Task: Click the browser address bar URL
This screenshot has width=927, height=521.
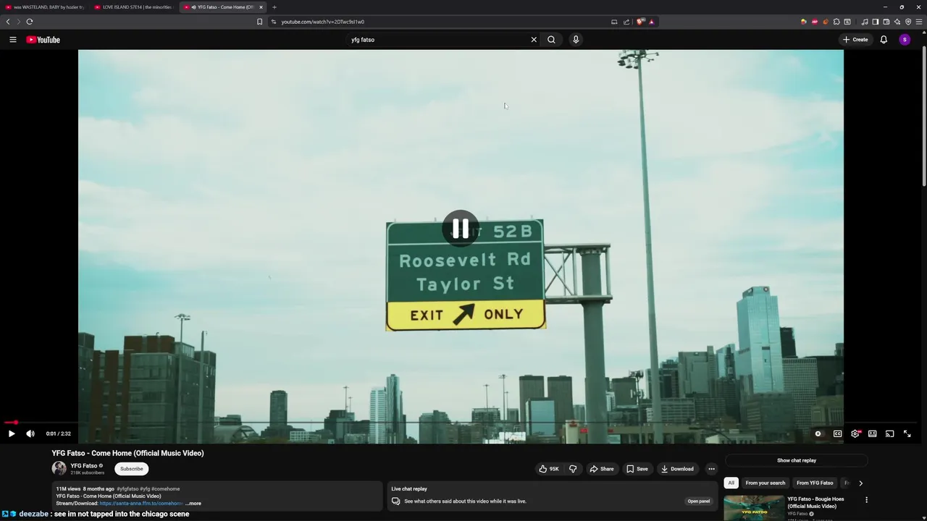Action: 323,22
